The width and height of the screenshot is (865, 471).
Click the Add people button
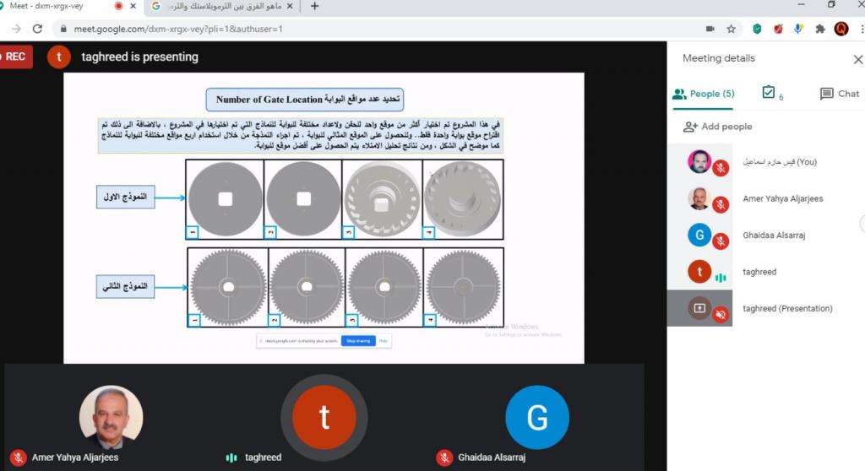point(717,127)
